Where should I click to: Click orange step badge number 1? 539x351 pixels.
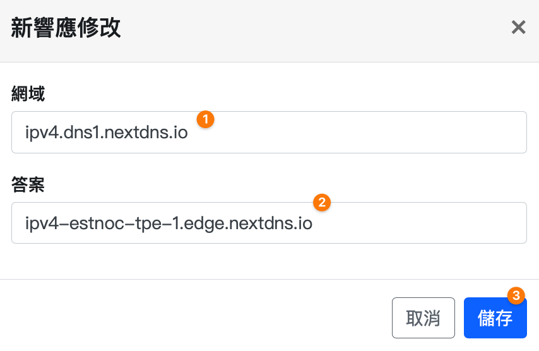(x=206, y=119)
